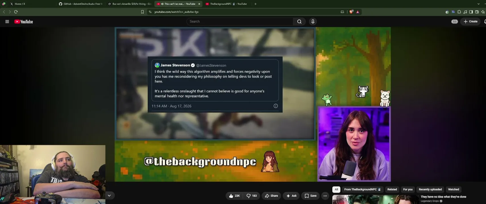Open a new browser tab

(x=256, y=4)
